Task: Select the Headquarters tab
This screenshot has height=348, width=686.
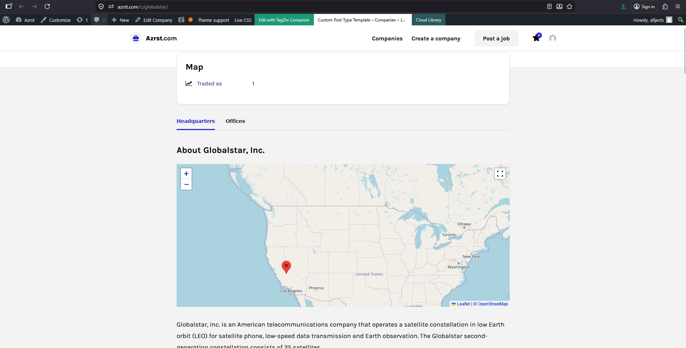Action: coord(196,121)
